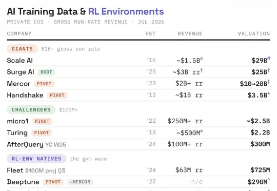The image size is (277, 191).
Task: Click micro1's $250M+ rr revenue
Action: point(185,121)
